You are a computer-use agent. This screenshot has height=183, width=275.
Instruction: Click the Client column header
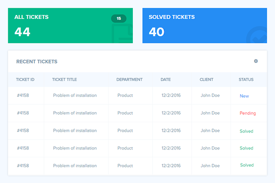(x=206, y=80)
